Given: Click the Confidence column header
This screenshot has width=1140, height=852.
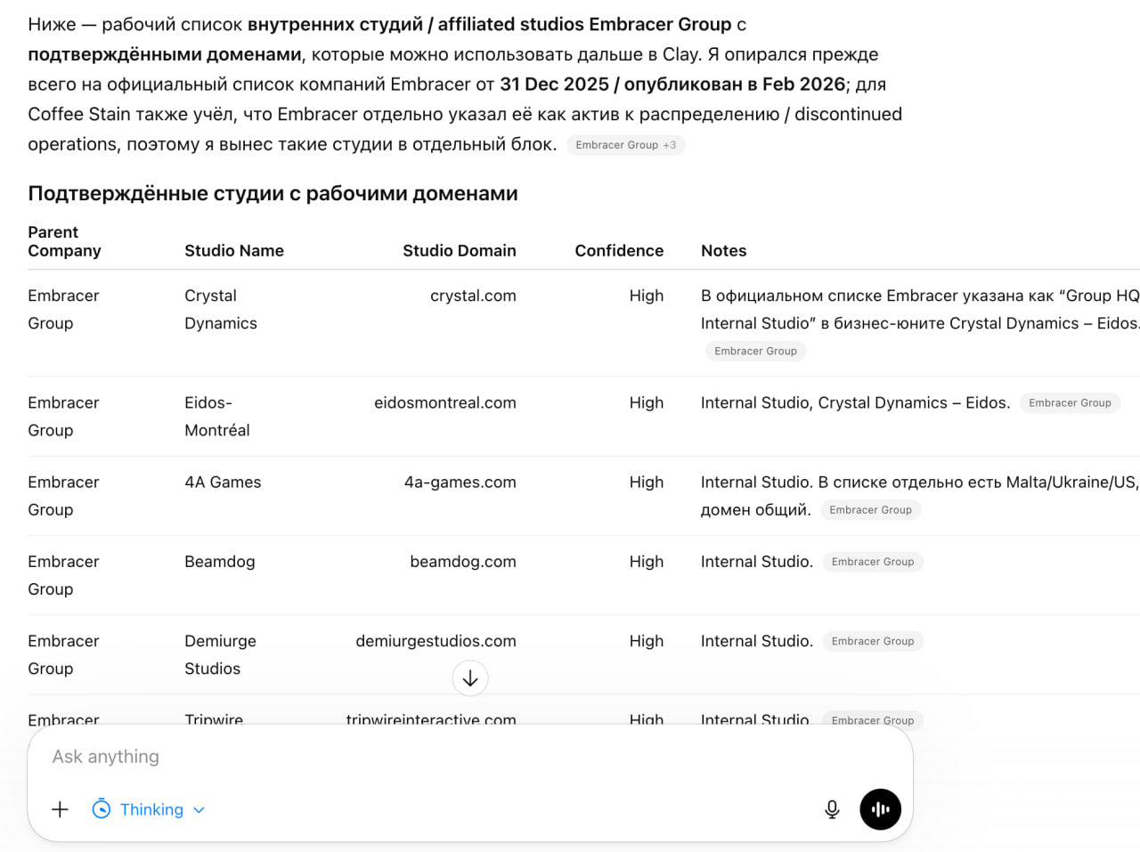Looking at the screenshot, I should (x=619, y=251).
